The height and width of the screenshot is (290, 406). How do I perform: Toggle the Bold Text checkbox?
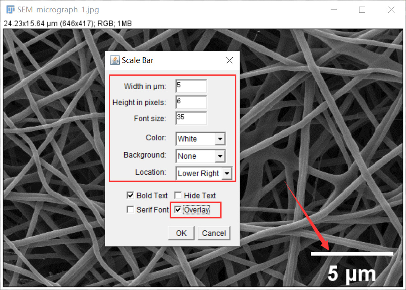[131, 195]
